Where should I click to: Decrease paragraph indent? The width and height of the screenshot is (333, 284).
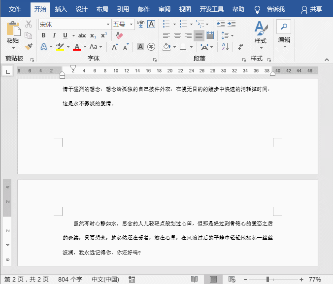221,24
